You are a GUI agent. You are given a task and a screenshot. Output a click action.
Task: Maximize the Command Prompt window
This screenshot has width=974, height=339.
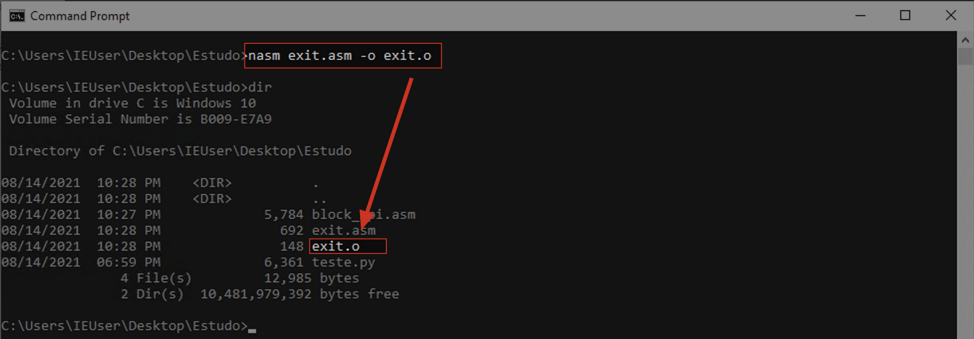(x=905, y=16)
